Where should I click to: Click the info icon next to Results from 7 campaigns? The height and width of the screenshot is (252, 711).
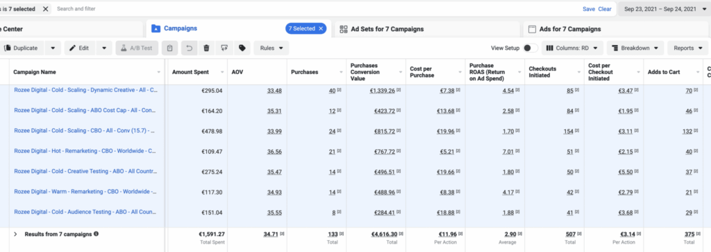[96, 234]
